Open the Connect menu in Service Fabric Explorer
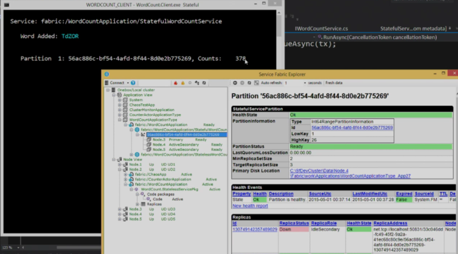Image resolution: width=458 pixels, height=254 pixels. [x=117, y=83]
